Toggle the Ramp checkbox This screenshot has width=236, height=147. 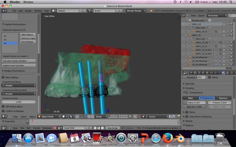tap(209, 78)
